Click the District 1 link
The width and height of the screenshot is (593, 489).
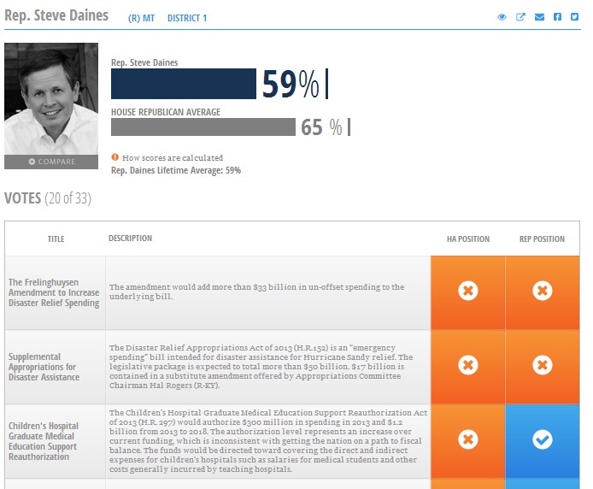pos(187,18)
